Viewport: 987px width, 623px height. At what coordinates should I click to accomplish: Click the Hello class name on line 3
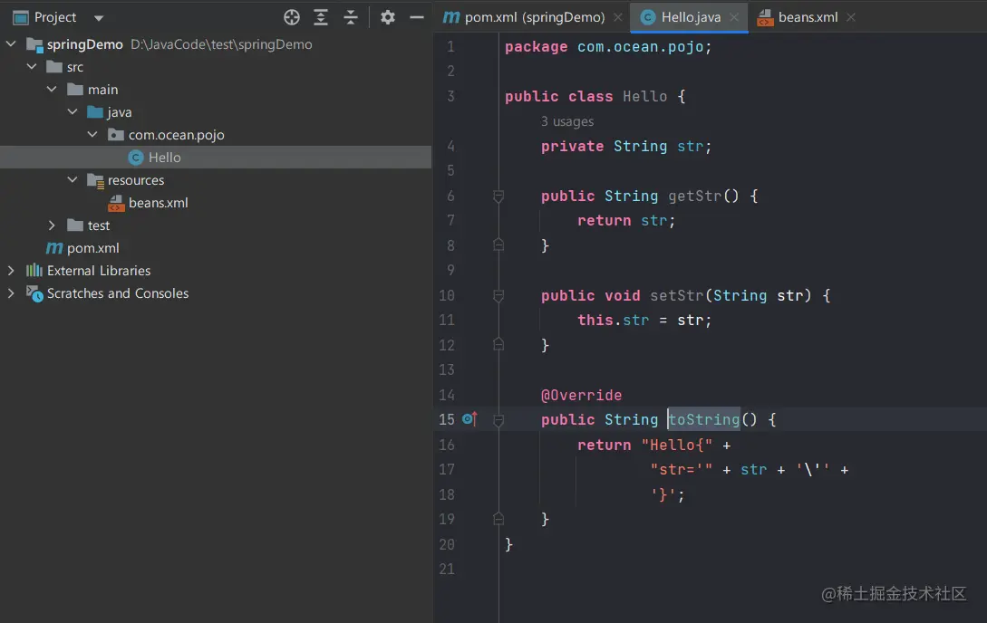644,96
